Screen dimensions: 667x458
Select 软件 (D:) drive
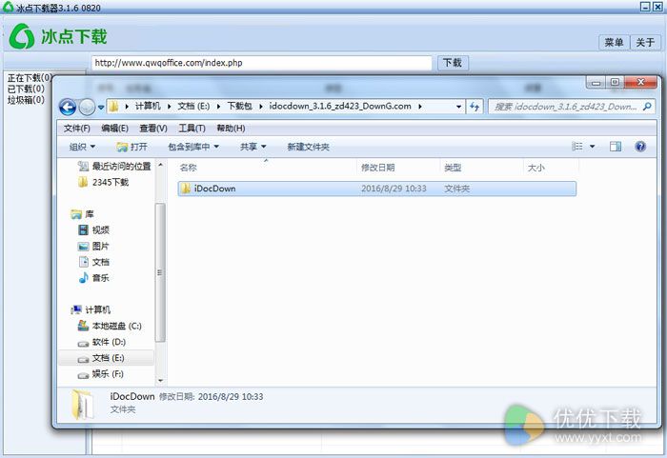[101, 342]
